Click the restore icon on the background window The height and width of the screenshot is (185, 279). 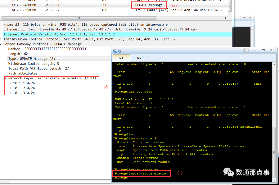click(x=243, y=18)
